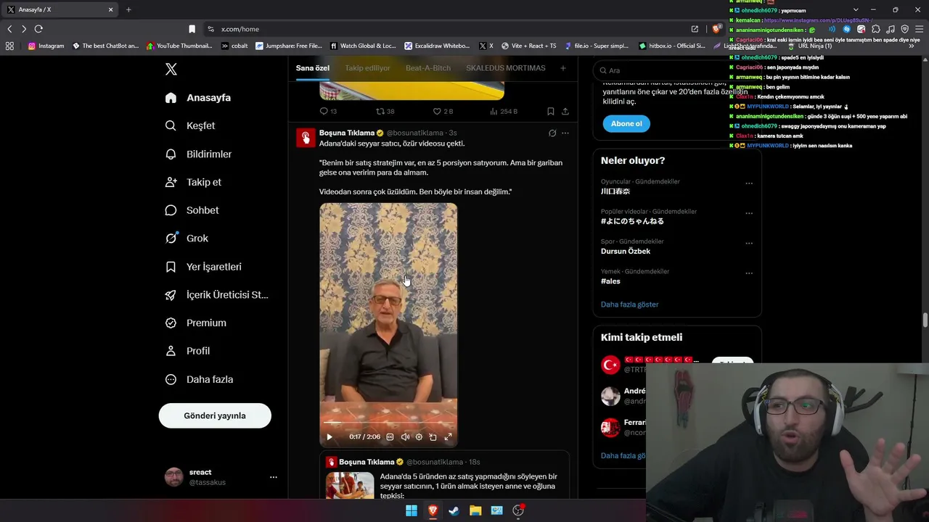Open Bildirimler notifications page
Screen dimensions: 929x522
(198, 154)
